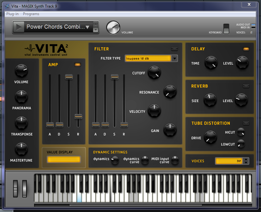Image resolution: width=261 pixels, height=212 pixels.
Task: Decrease VOICES count with down arrow
Action: pos(246,163)
